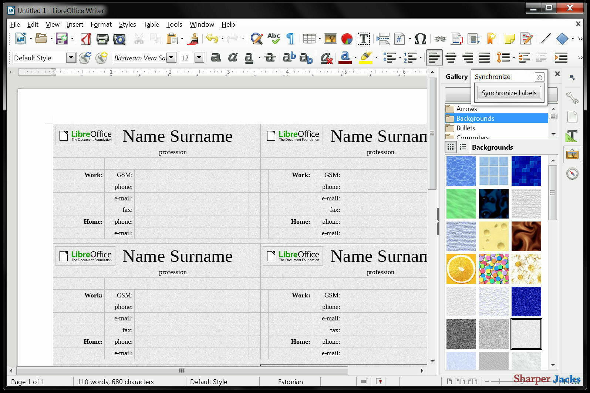This screenshot has width=590, height=393.
Task: Open the Print Preview tool
Action: pos(119,39)
